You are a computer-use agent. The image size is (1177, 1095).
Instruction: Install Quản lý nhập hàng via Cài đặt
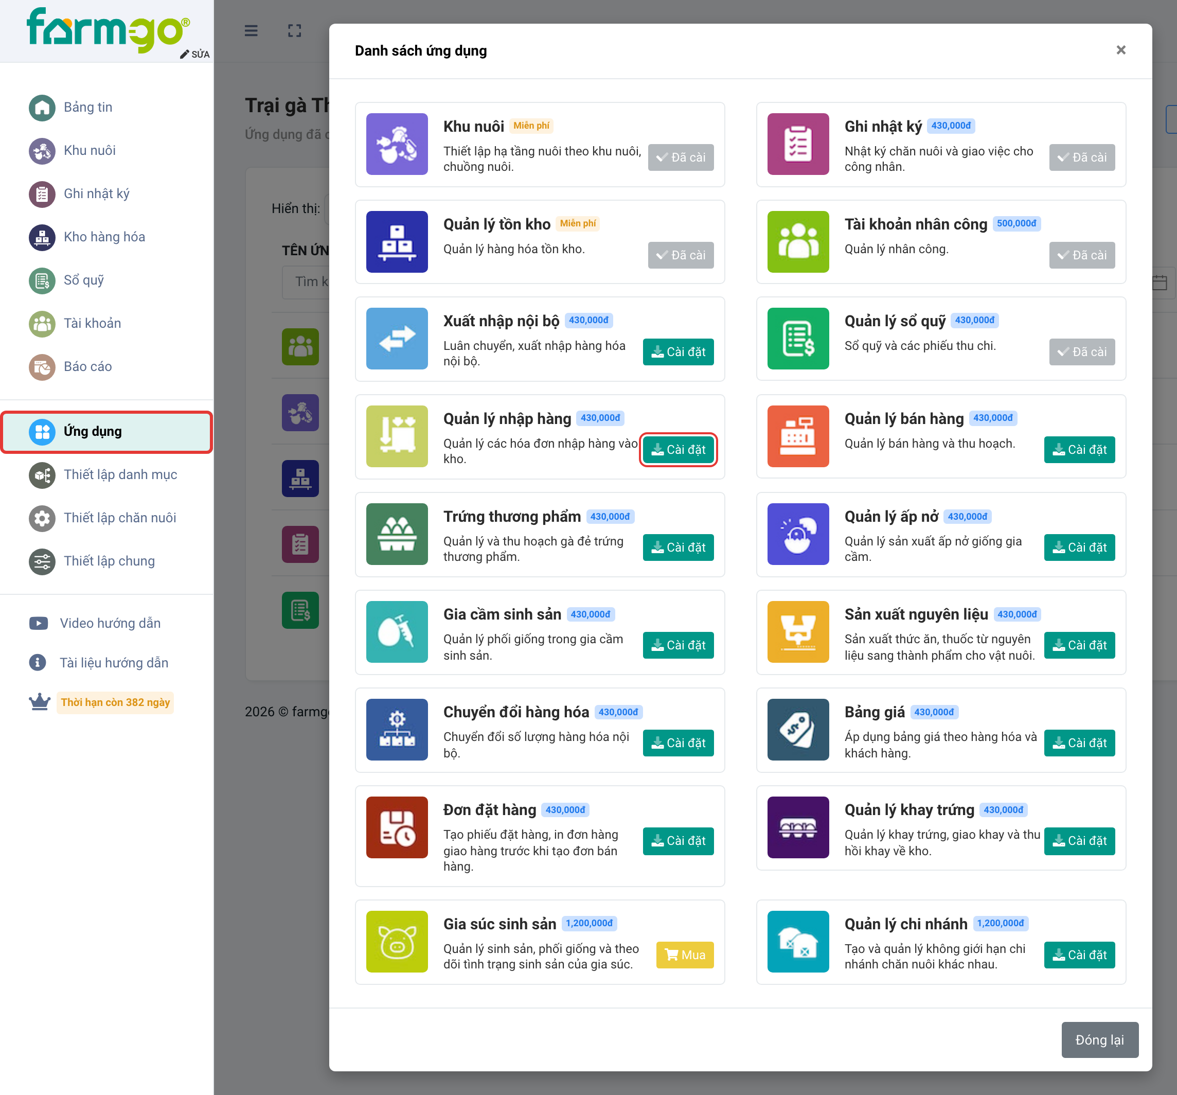(678, 450)
